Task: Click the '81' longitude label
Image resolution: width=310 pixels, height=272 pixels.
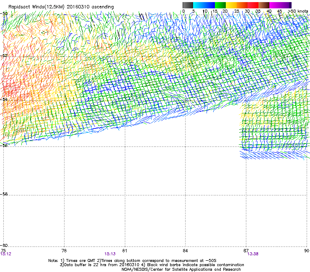Action: tap(124, 251)
